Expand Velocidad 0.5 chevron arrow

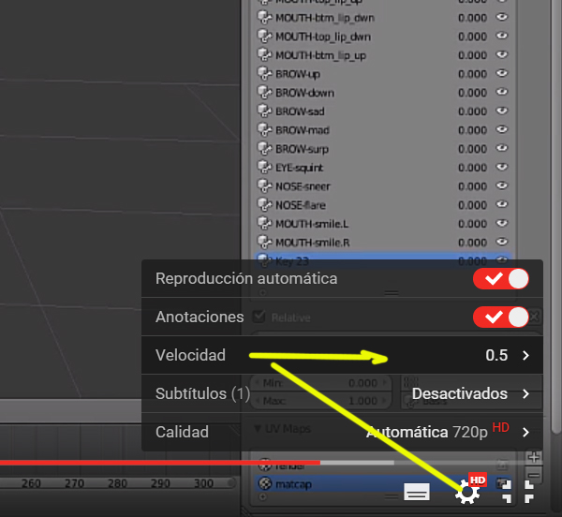(x=525, y=355)
